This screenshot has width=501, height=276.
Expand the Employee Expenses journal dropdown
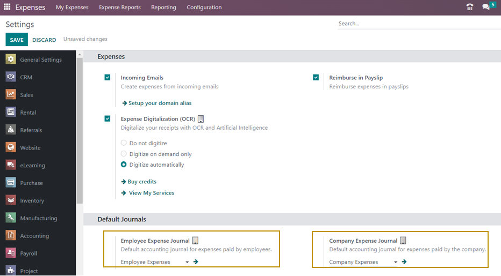pos(187,262)
